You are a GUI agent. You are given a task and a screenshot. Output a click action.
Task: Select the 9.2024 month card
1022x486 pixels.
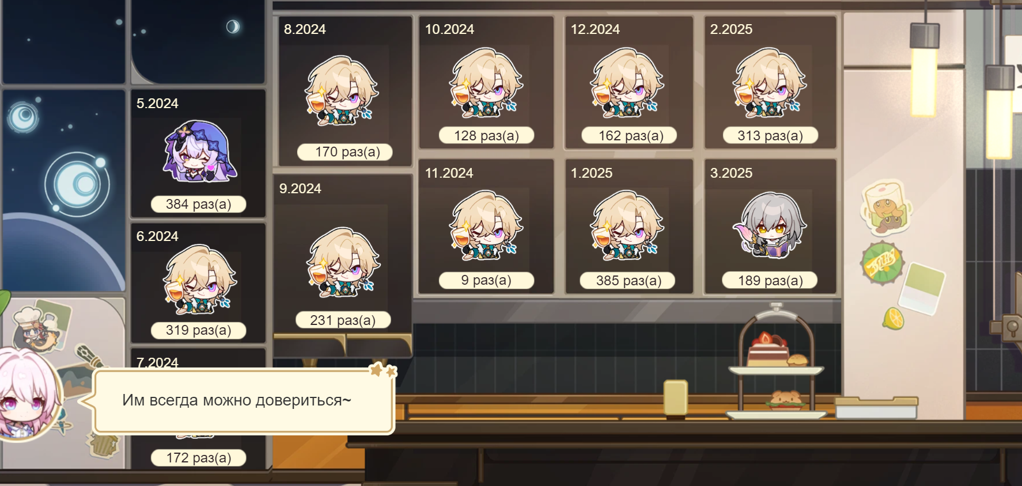pyautogui.click(x=342, y=254)
